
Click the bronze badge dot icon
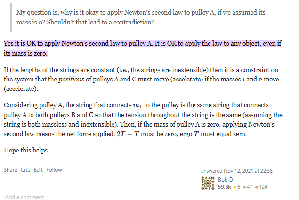tap(257, 187)
